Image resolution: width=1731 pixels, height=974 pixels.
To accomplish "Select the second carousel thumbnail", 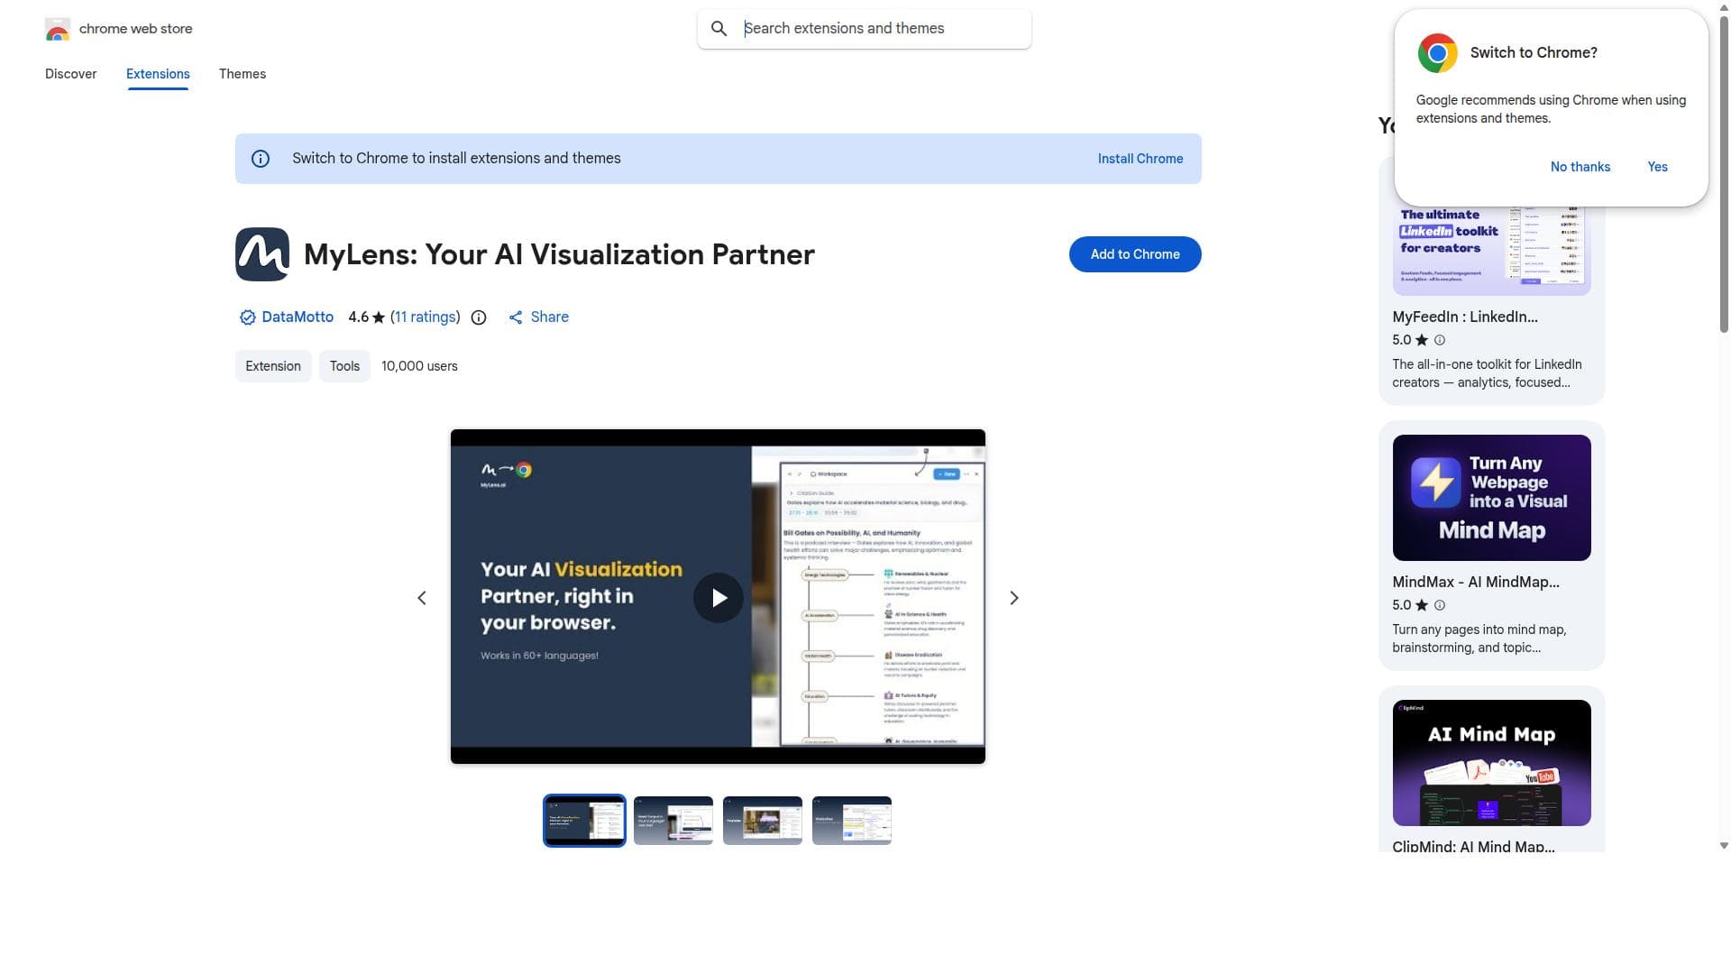I will pos(673,821).
